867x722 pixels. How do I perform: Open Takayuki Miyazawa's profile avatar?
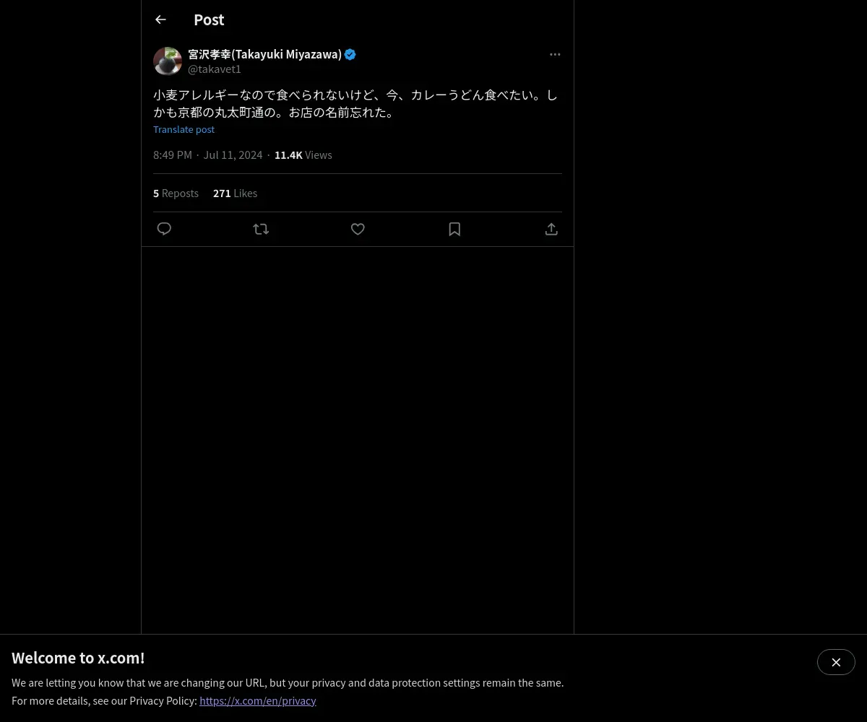tap(168, 61)
